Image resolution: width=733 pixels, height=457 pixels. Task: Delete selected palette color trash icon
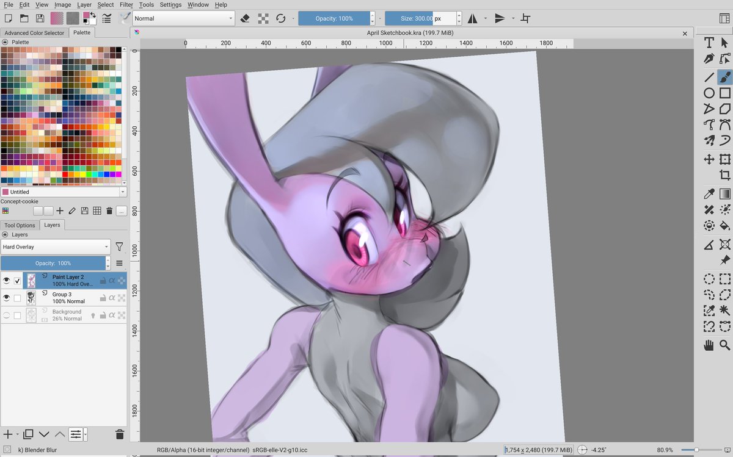(x=109, y=211)
